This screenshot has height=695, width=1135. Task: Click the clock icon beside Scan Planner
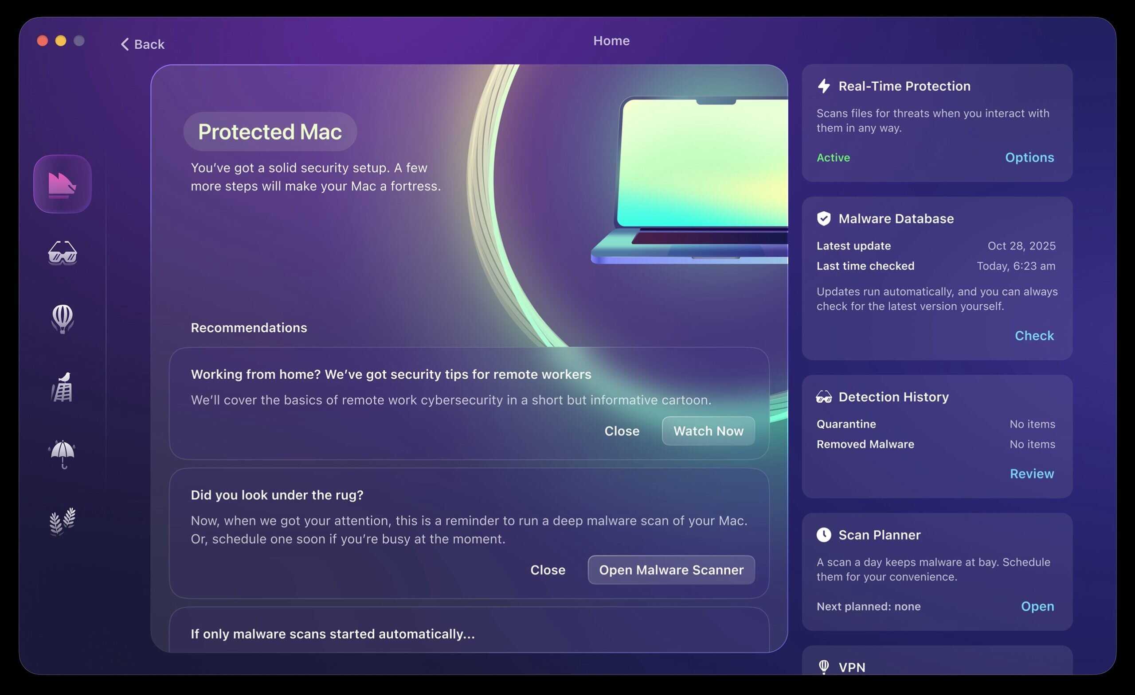[x=825, y=535]
